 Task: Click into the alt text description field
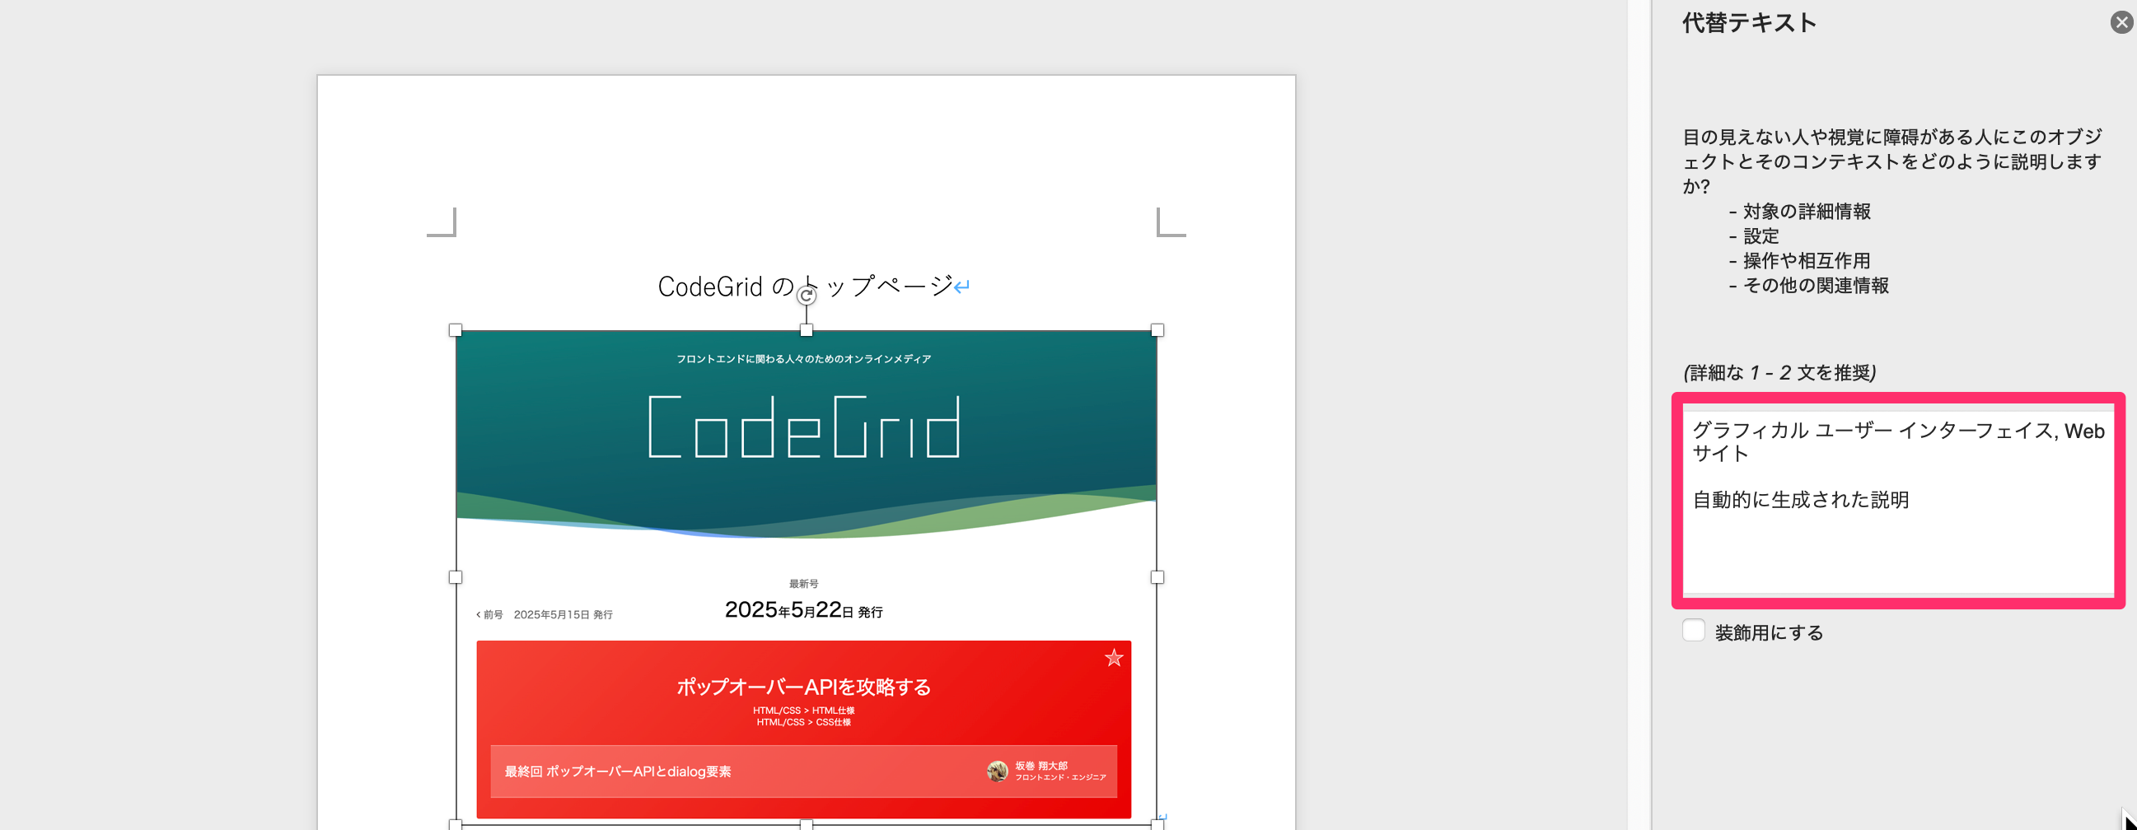(1898, 501)
